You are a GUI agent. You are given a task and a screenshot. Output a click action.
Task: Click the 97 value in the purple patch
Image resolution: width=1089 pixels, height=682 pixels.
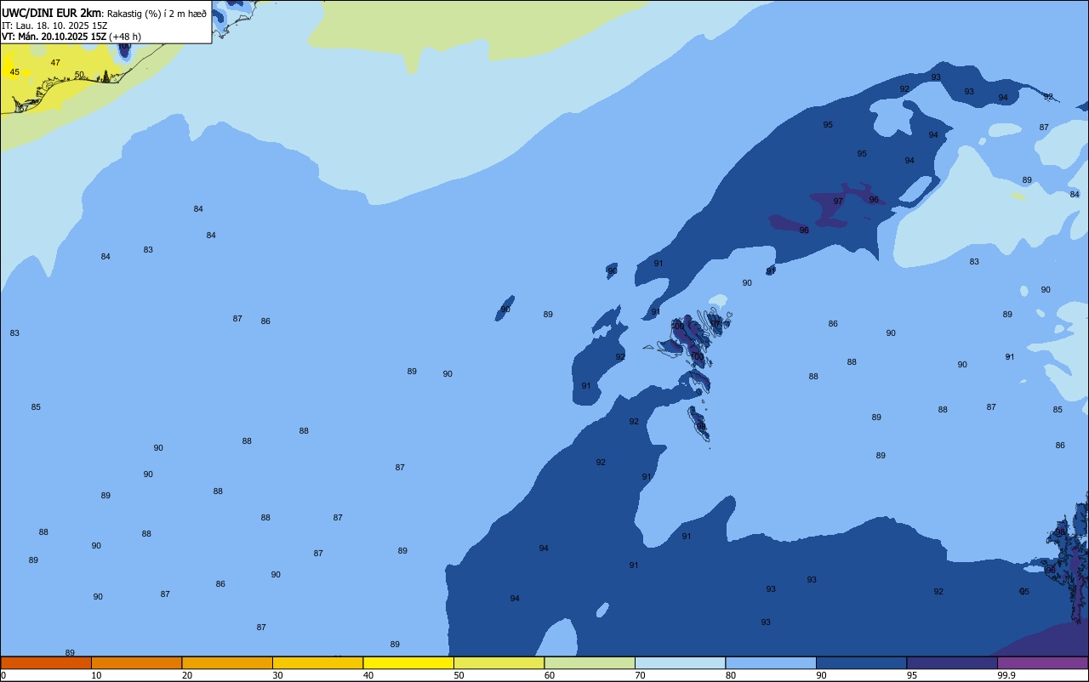pos(838,202)
